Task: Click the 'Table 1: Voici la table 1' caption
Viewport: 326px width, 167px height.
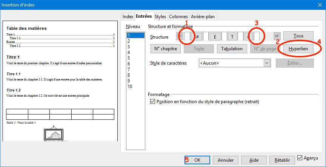Action: pyautogui.click(x=21, y=123)
